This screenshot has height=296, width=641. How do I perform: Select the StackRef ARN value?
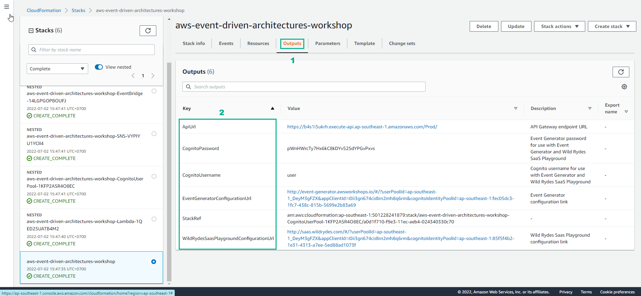[x=398, y=218]
